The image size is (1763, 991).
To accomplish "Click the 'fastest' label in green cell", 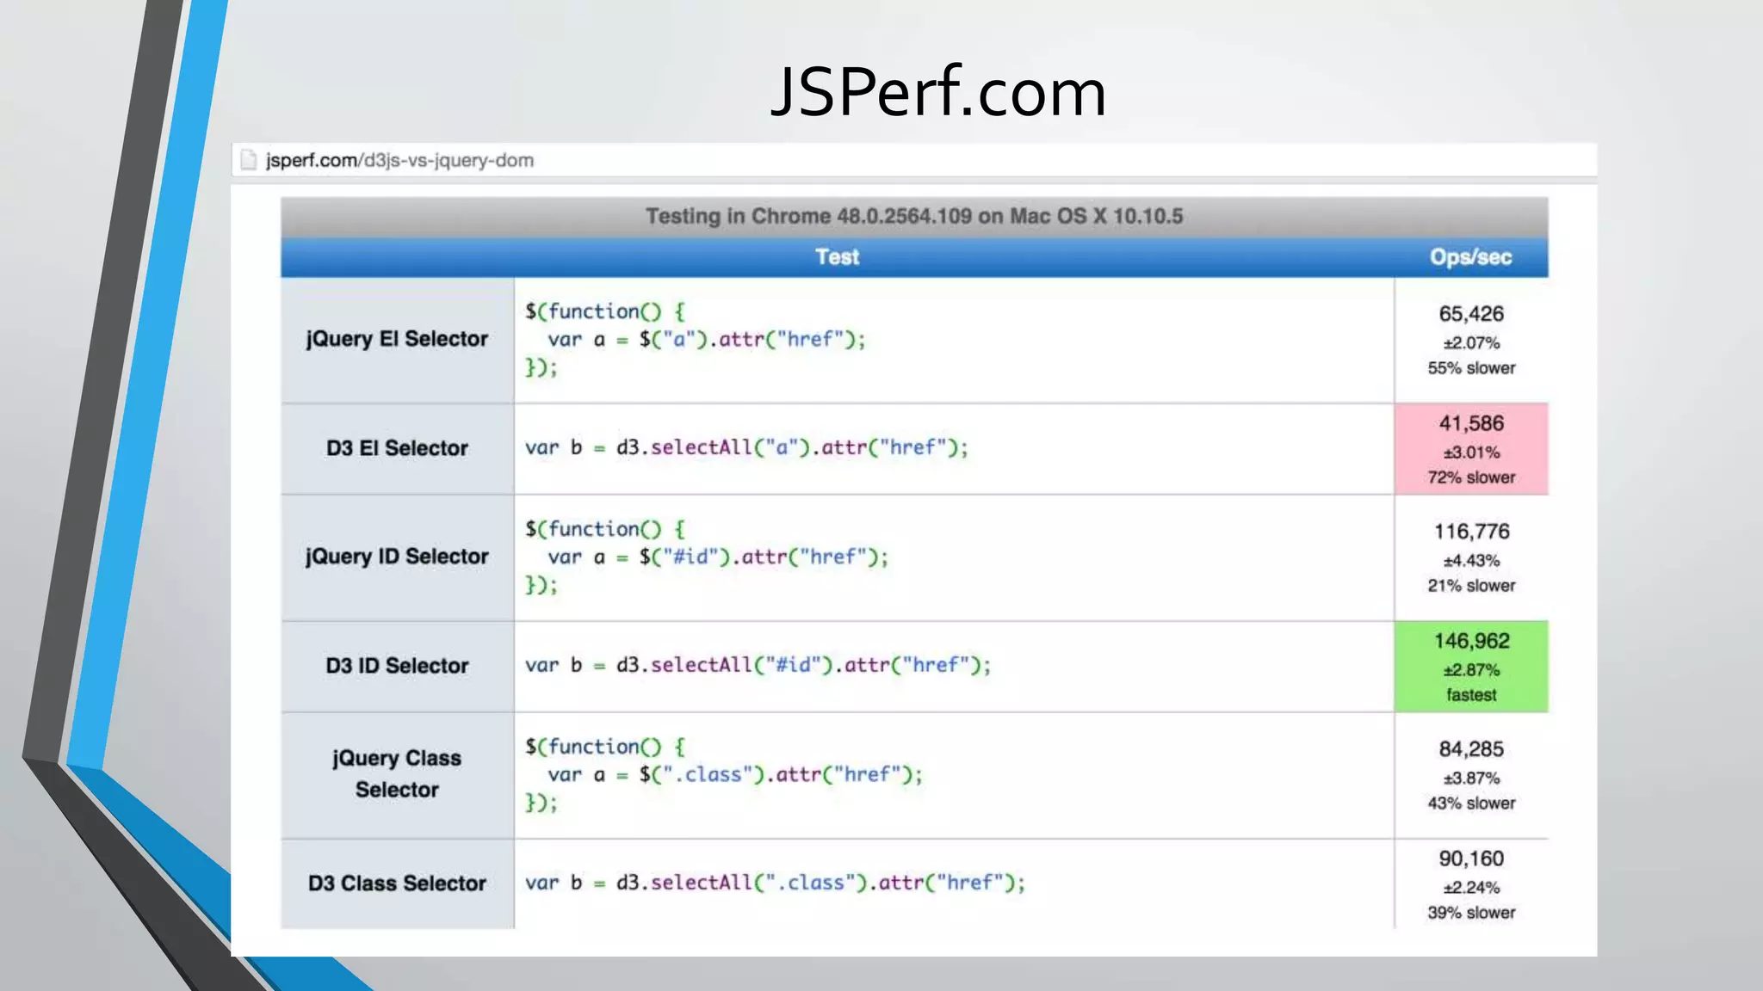I will click(1471, 695).
